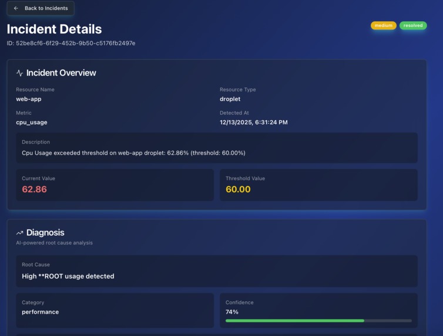Select the incident ID text 52be8cf6-6f29-452b-9b50-c5176fb2497e
The image size is (443, 336).
(x=75, y=43)
